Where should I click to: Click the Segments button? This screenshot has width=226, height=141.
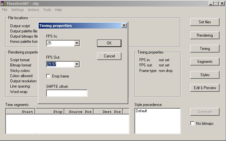(205, 62)
